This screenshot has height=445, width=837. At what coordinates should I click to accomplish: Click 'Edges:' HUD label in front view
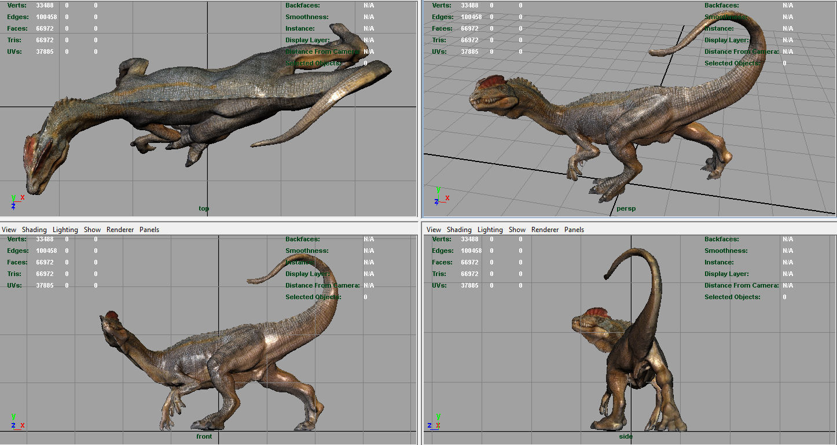tap(18, 251)
